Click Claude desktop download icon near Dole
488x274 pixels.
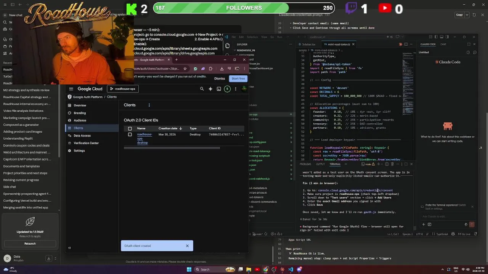tap(48, 258)
